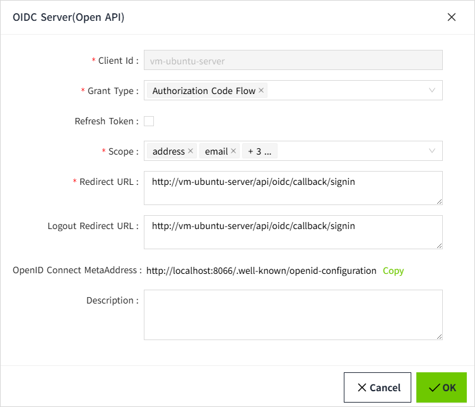Show the hidden '+ 3 ...' scopes
The width and height of the screenshot is (475, 407).
(260, 151)
